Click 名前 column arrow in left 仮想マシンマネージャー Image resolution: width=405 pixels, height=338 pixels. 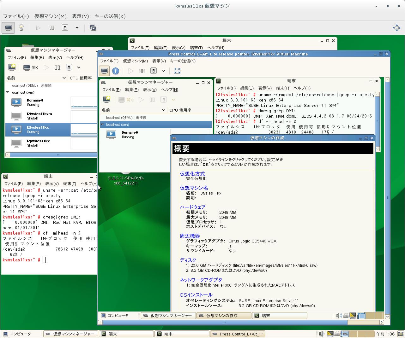click(x=63, y=78)
